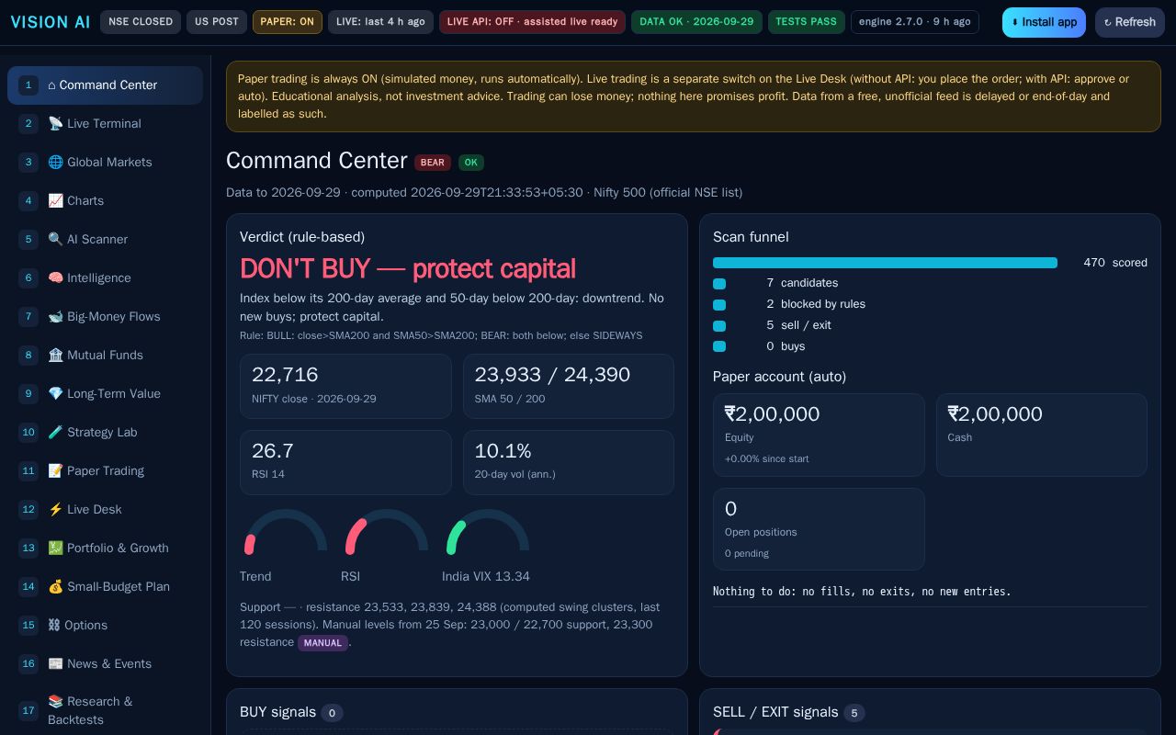Refresh the dashboard data
This screenshot has width=1176, height=735.
click(x=1129, y=22)
